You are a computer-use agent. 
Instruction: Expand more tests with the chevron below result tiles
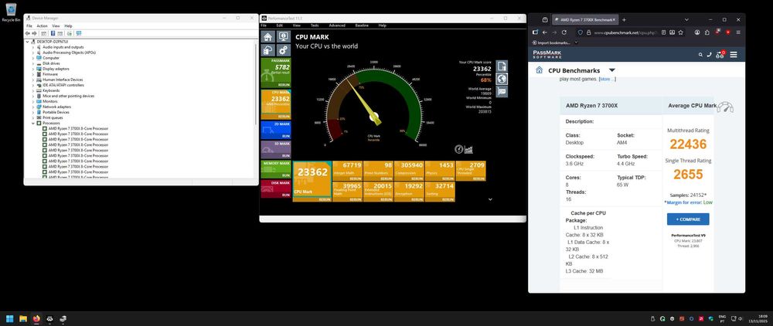(490, 199)
